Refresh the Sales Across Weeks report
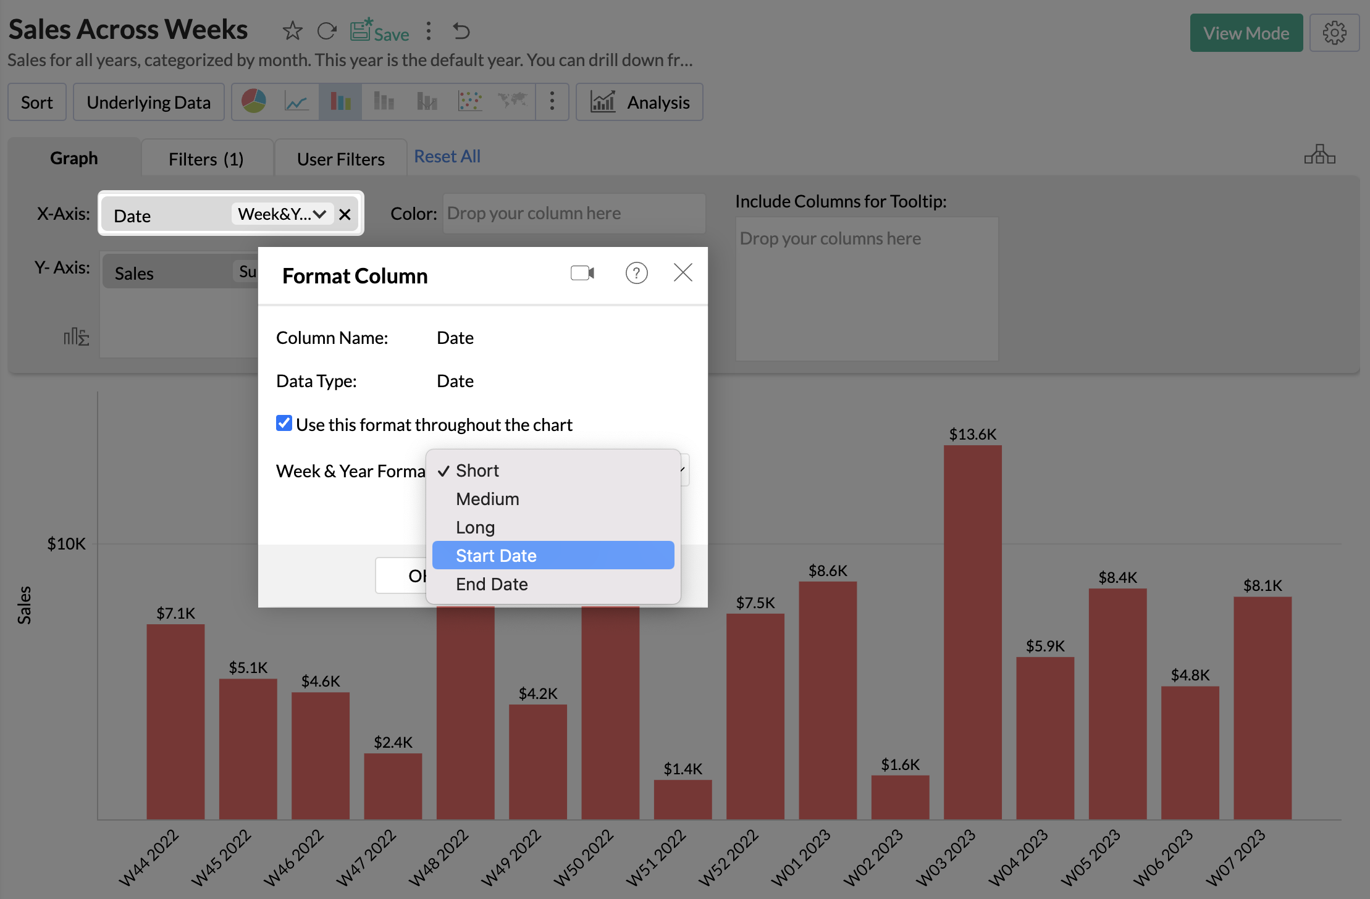 [x=327, y=30]
